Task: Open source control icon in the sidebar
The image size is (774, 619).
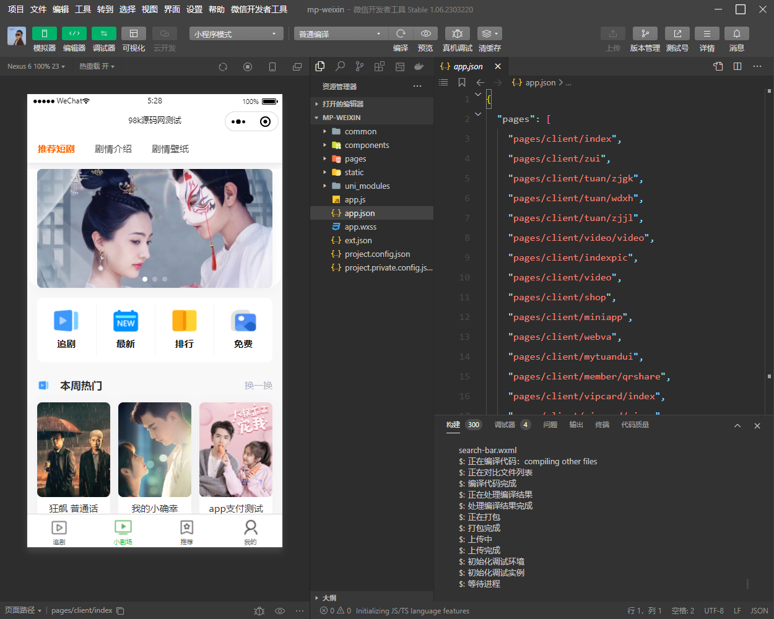Action: 360,66
